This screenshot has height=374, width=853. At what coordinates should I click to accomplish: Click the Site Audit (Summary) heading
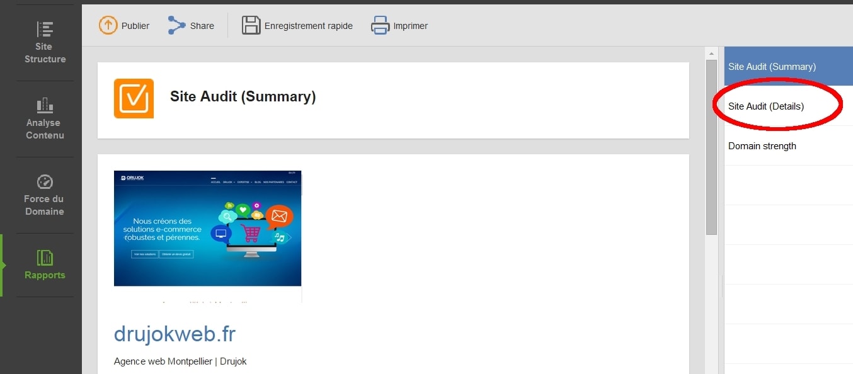pos(243,96)
